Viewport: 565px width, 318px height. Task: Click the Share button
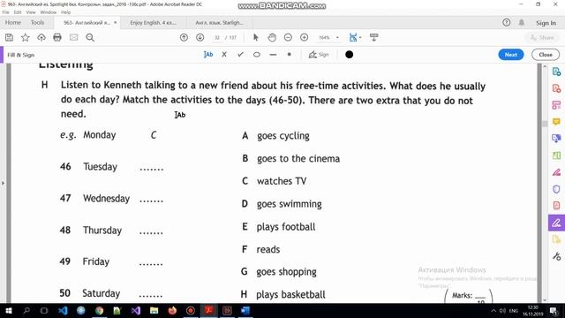coord(542,37)
